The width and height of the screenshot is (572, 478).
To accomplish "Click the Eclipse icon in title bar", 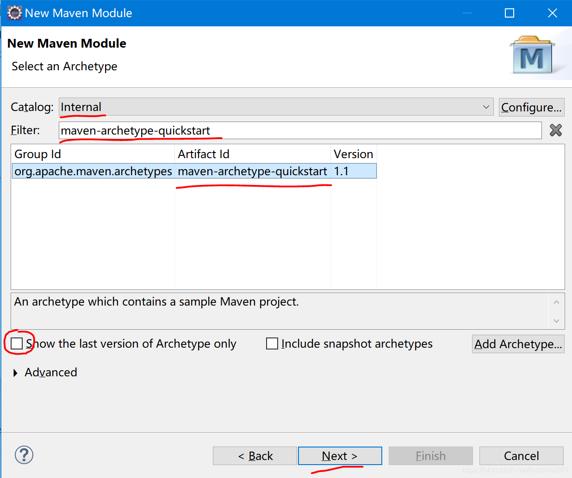I will coord(14,13).
